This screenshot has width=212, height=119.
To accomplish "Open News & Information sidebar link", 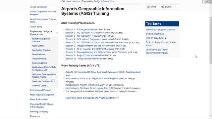I will 39,99.
